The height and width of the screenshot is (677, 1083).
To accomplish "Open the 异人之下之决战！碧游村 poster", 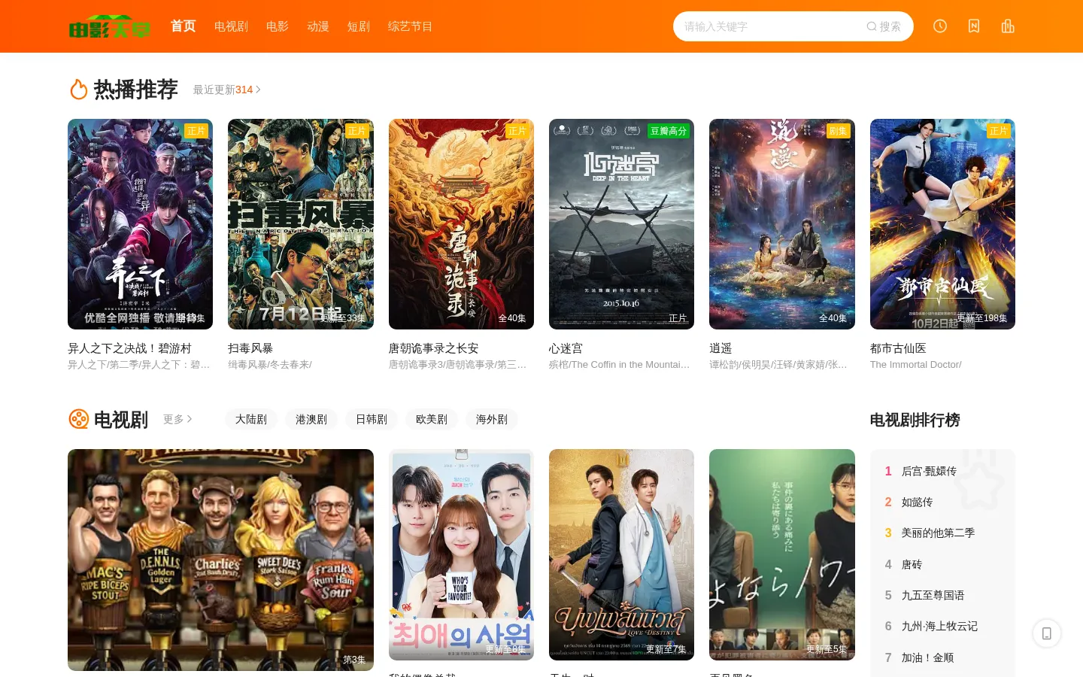I will pyautogui.click(x=140, y=224).
